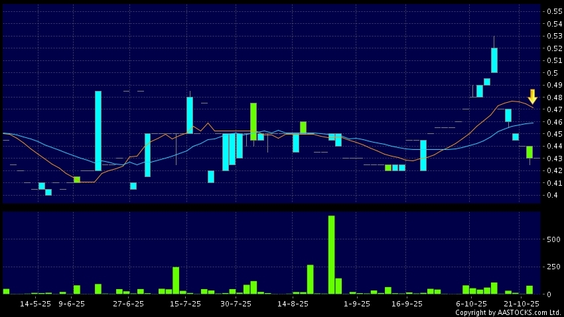
Task: Select the 0.4 price axis label
Action: [x=551, y=195]
